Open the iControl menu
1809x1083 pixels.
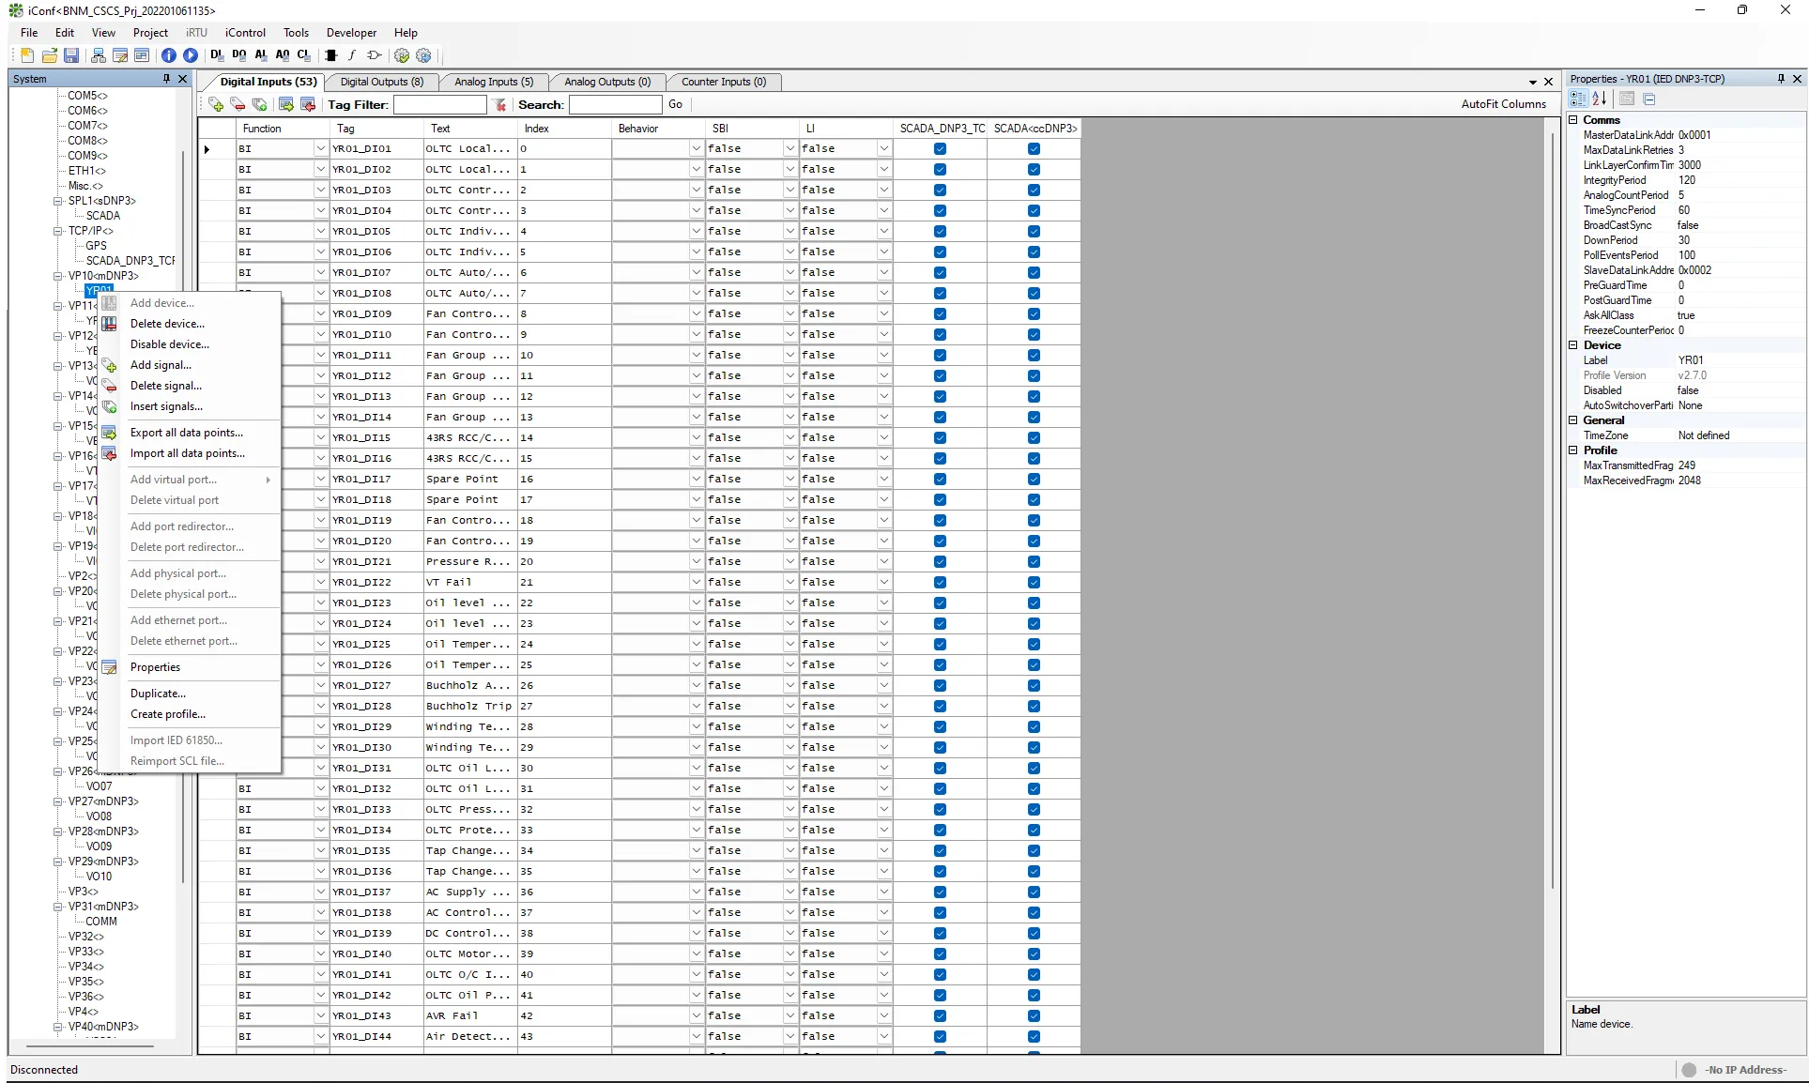point(245,33)
